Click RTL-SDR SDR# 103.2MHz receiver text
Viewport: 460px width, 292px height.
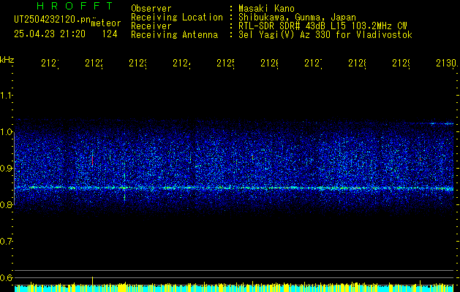323,26
